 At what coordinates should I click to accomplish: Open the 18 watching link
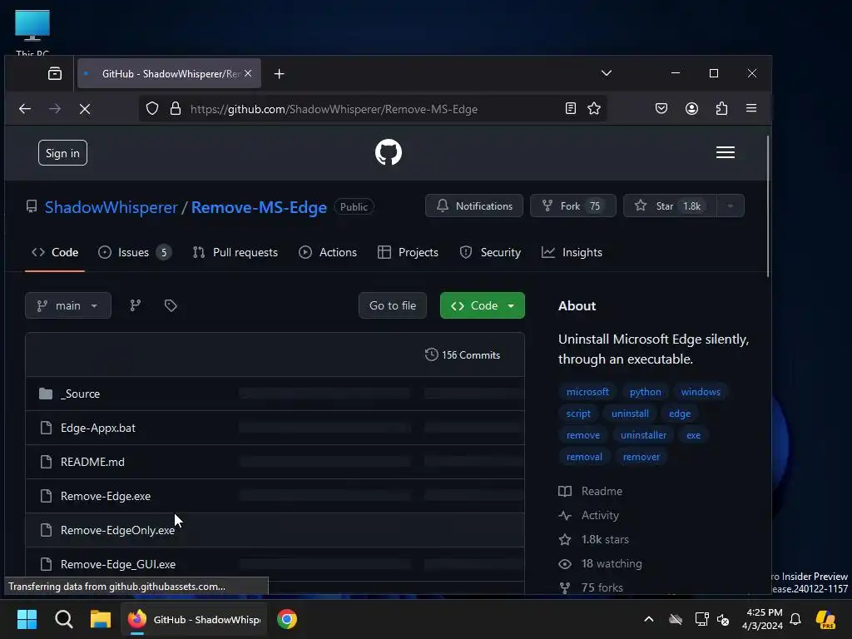click(601, 563)
